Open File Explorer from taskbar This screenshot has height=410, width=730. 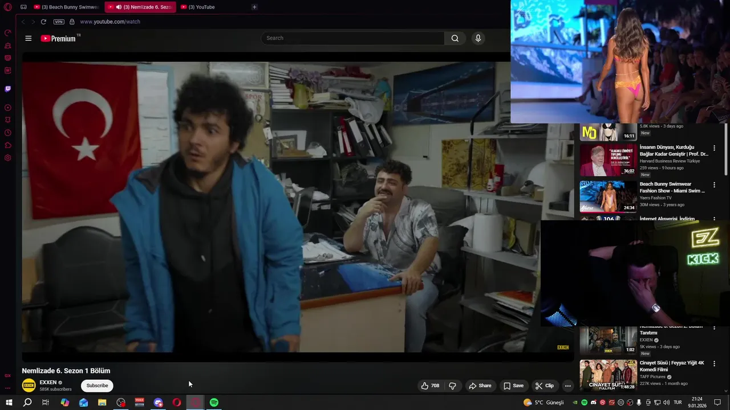coord(102,403)
